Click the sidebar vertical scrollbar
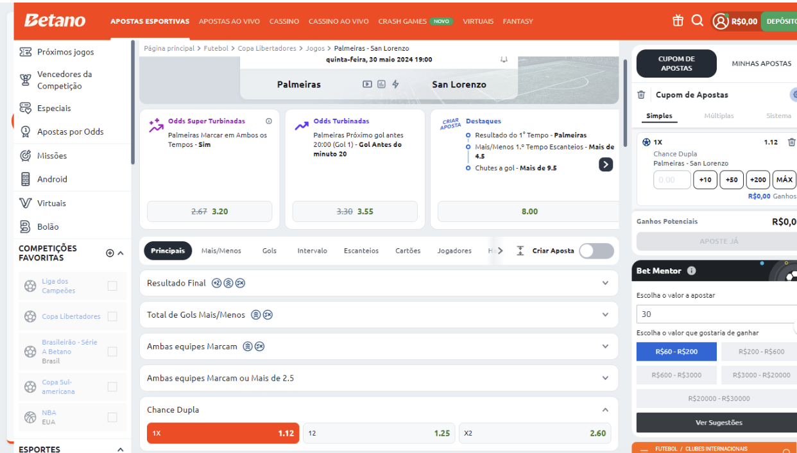The height and width of the screenshot is (453, 797). tap(133, 103)
